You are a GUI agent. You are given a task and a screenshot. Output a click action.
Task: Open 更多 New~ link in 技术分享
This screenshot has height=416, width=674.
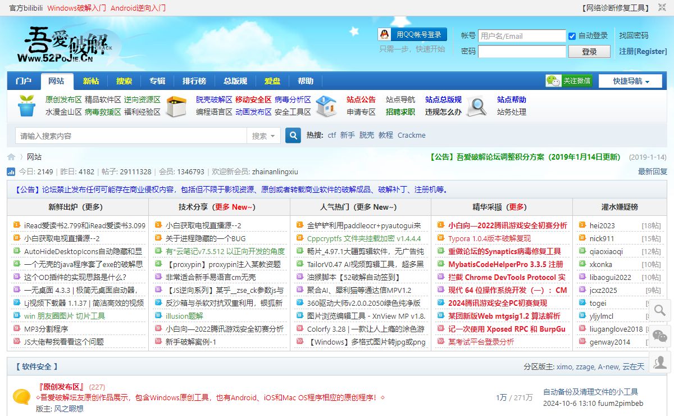(x=235, y=207)
